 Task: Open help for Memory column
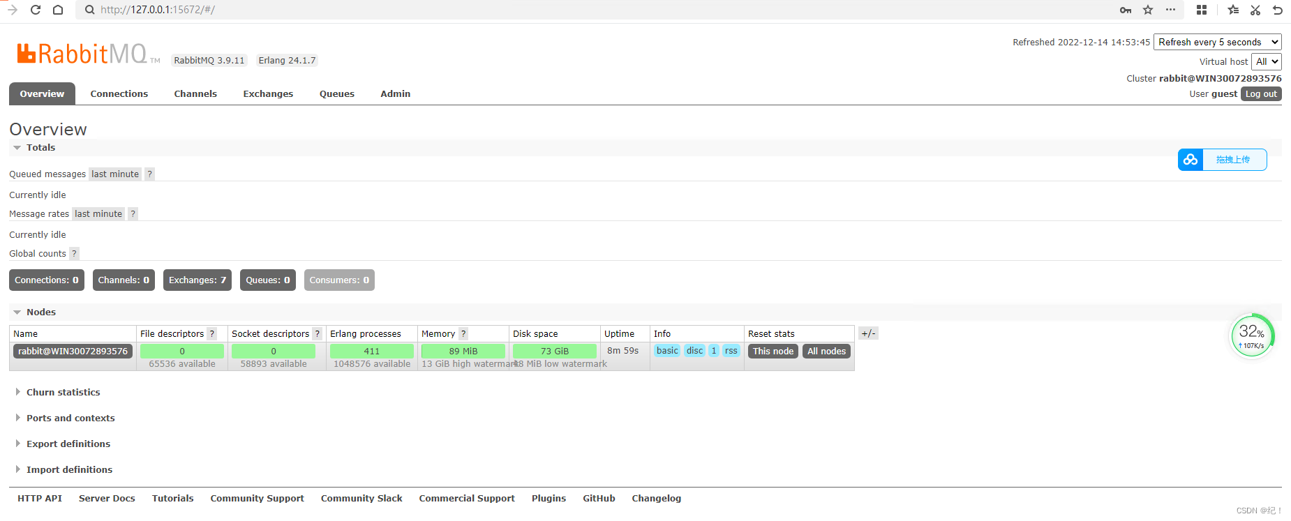coord(463,334)
